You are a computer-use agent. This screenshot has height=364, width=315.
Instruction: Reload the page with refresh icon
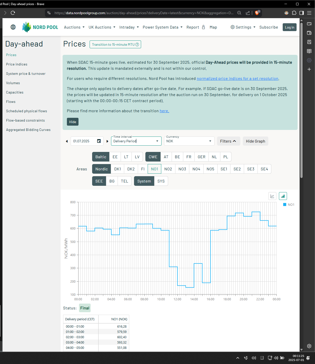point(13,13)
